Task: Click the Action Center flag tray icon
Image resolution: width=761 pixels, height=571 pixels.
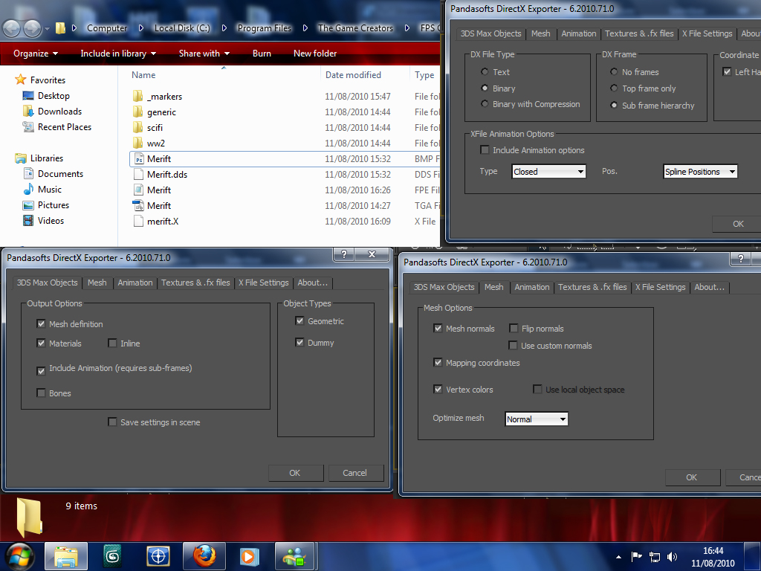Action: coord(636,557)
